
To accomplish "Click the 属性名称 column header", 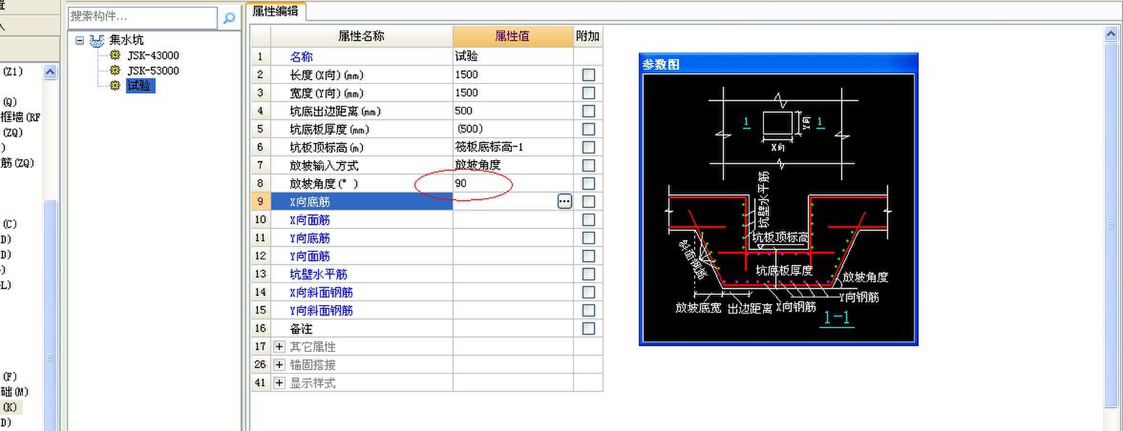I will [361, 36].
